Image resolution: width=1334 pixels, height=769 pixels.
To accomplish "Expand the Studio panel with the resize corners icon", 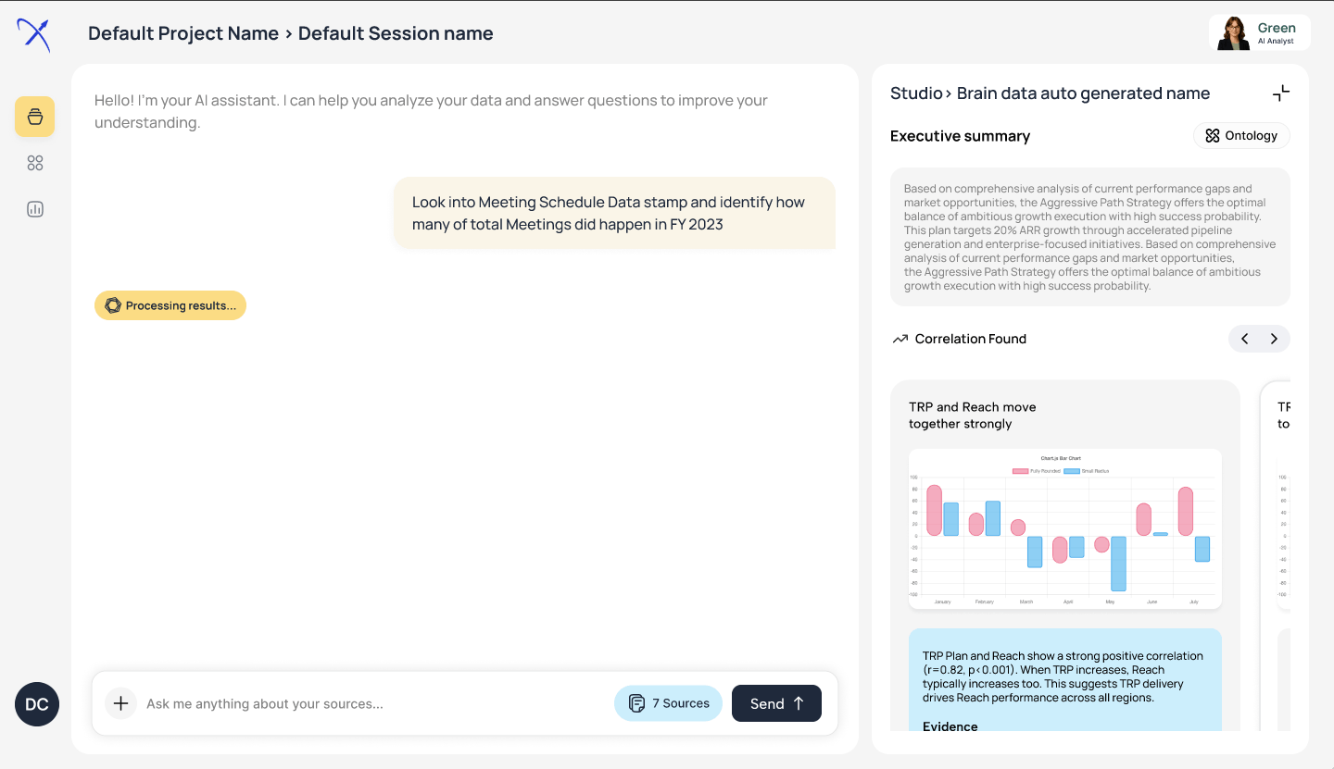I will [x=1281, y=93].
